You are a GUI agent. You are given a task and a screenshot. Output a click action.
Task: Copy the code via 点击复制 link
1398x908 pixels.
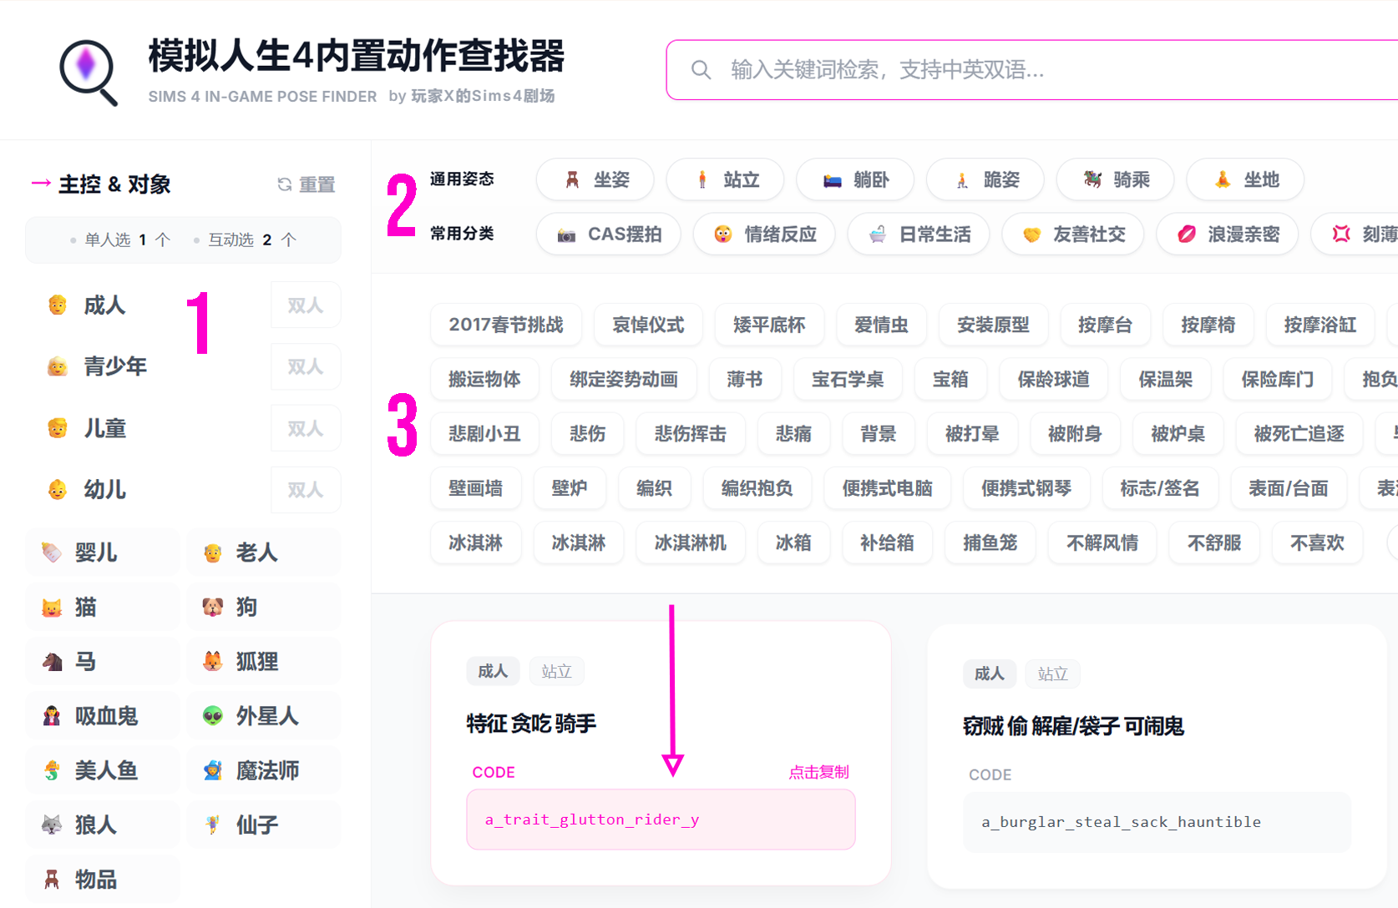coord(818,772)
